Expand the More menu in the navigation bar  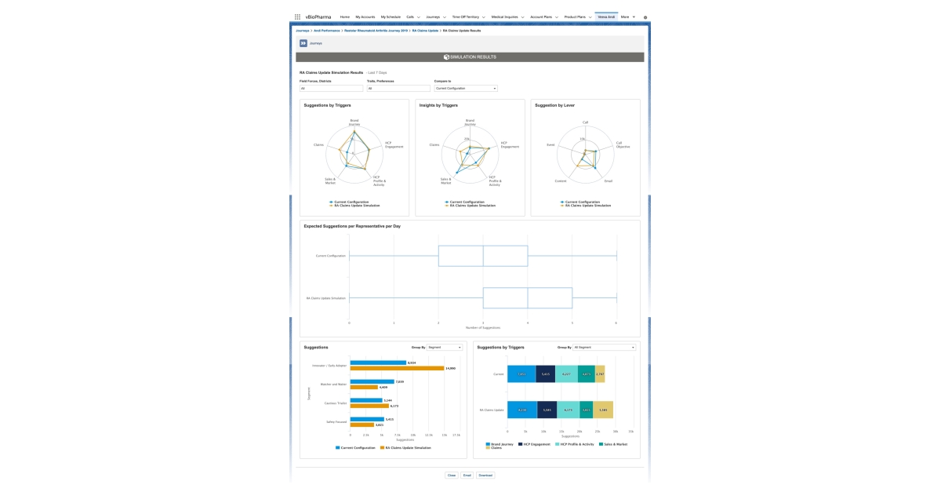tap(628, 16)
